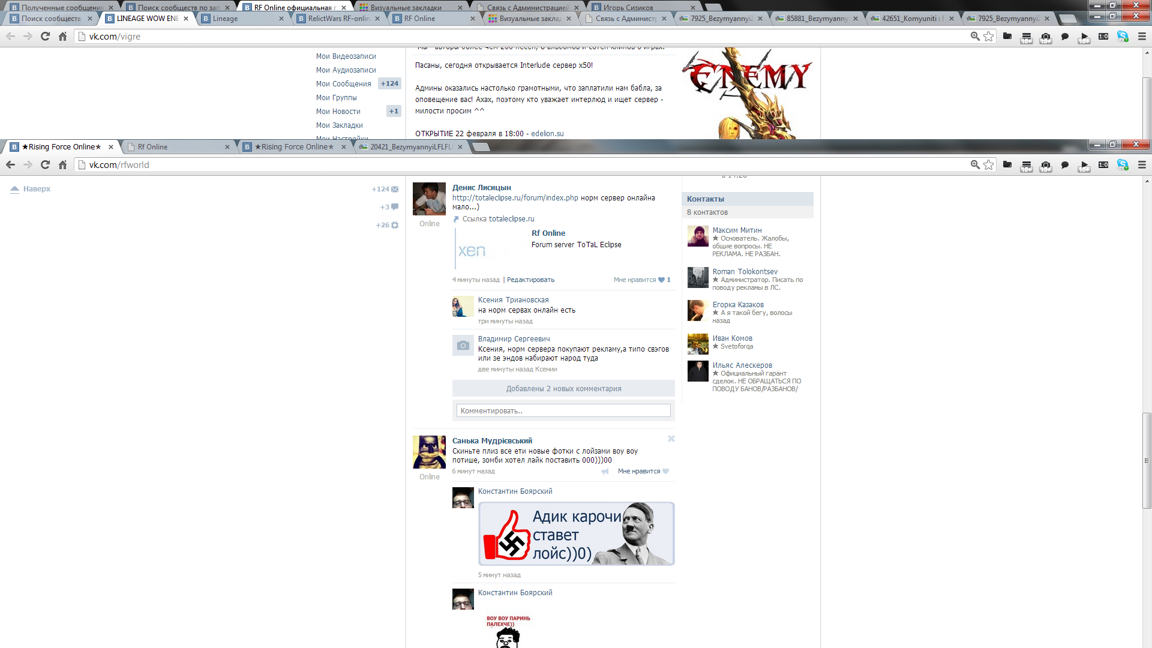Open +26 gear notification counter
This screenshot has height=648, width=1152.
(388, 225)
